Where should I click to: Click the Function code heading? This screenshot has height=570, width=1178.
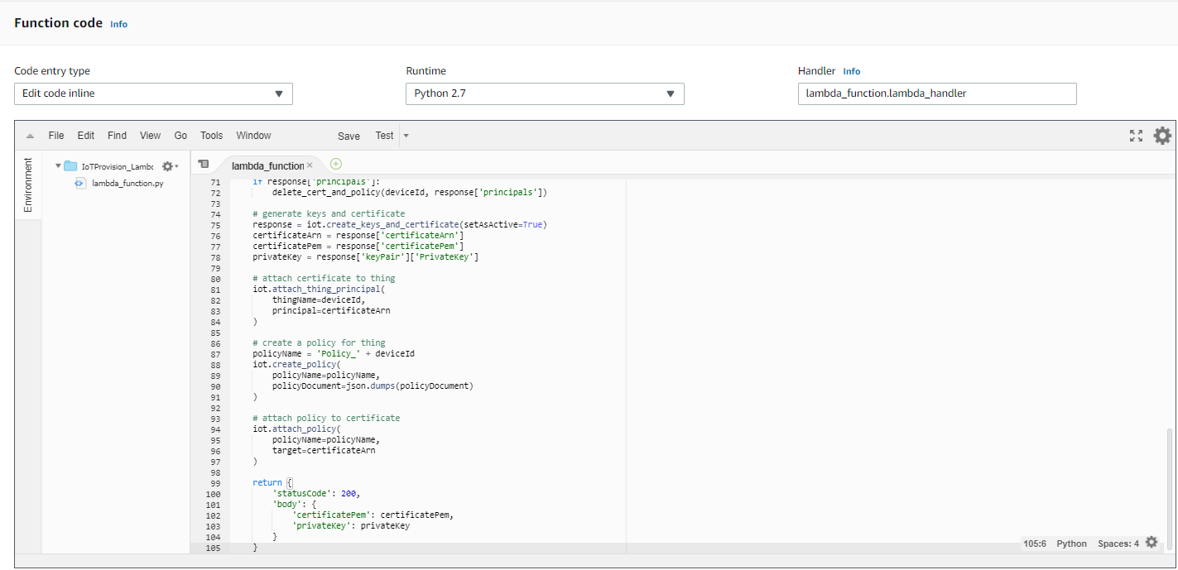pyautogui.click(x=59, y=23)
